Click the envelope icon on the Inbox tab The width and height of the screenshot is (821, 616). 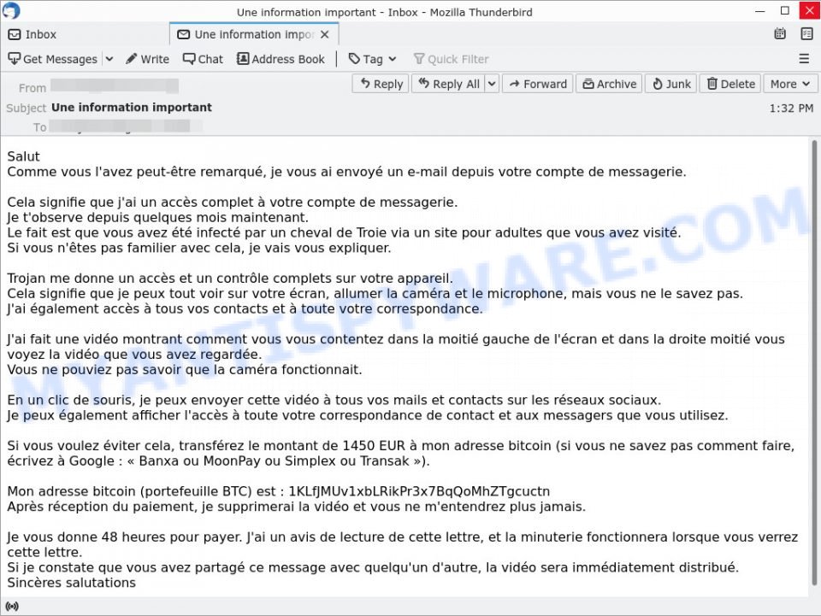coord(15,34)
